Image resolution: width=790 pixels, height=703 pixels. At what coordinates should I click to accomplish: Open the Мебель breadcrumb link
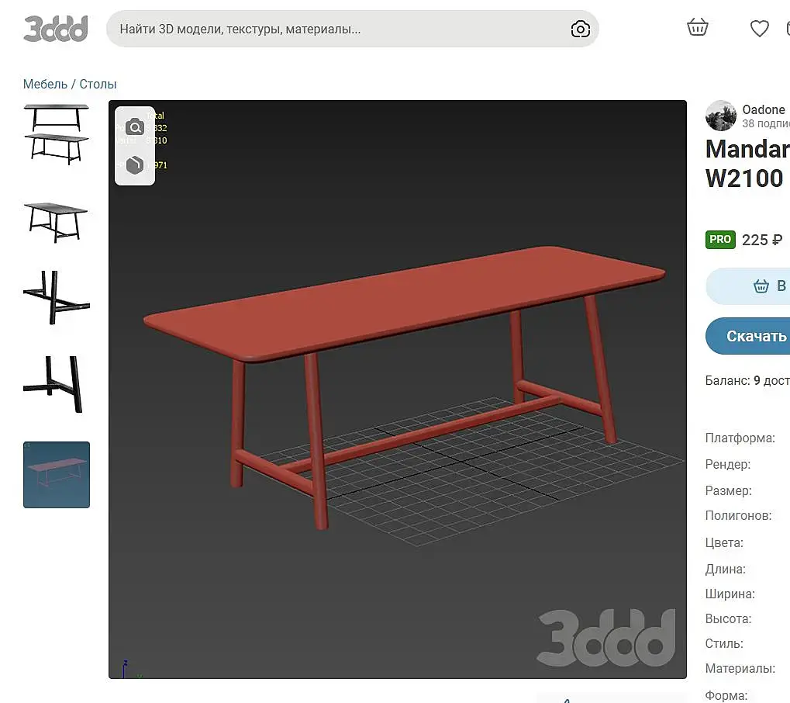click(x=45, y=85)
